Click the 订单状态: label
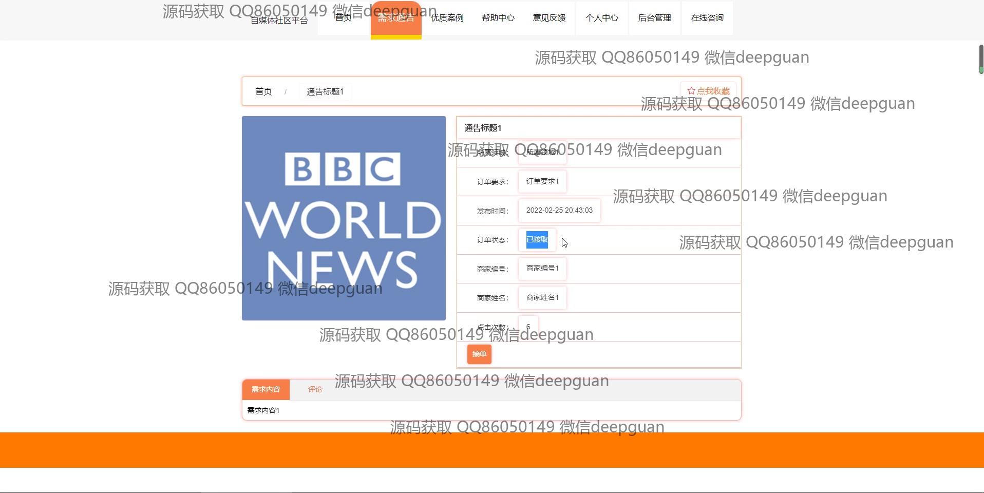Screen dimensions: 984x493 493,240
